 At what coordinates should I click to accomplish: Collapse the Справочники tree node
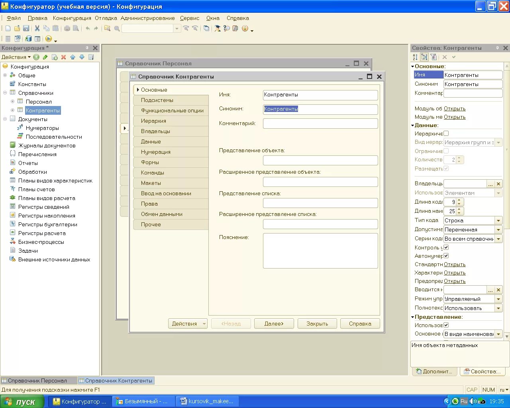5,93
